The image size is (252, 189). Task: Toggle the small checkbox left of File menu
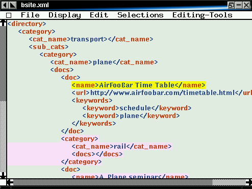(x=9, y=15)
